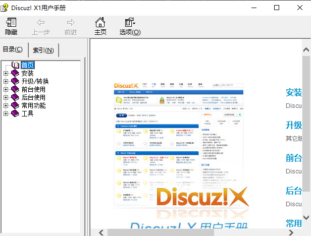Open the 前台 heading link in content

(294, 158)
